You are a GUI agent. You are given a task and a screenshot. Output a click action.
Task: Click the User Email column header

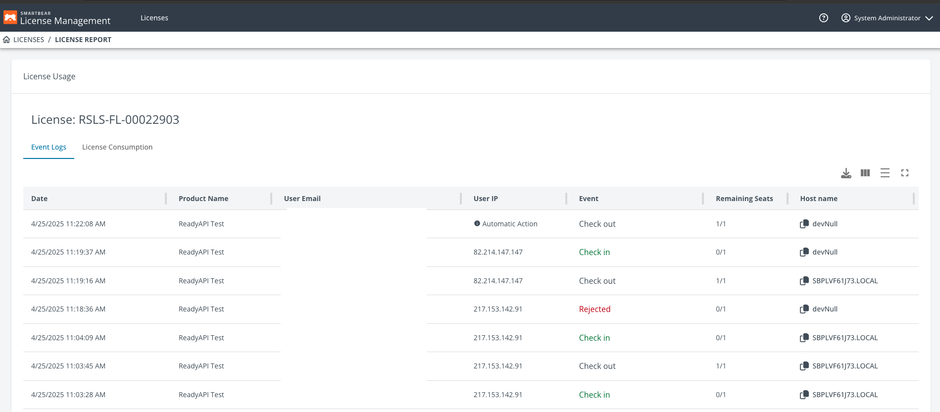302,199
